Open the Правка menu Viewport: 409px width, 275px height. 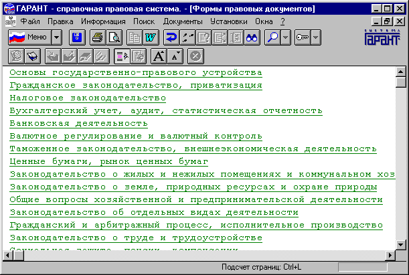[x=60, y=21]
